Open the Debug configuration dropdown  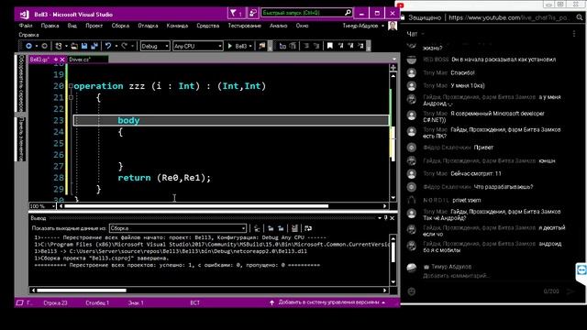coord(155,46)
